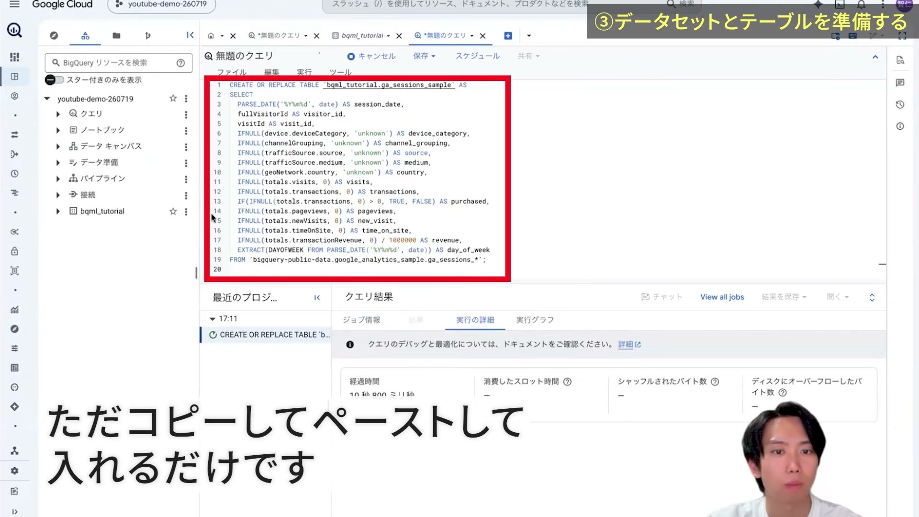919x517 pixels.
Task: Collapse the 17:11 job group
Action: click(x=212, y=319)
